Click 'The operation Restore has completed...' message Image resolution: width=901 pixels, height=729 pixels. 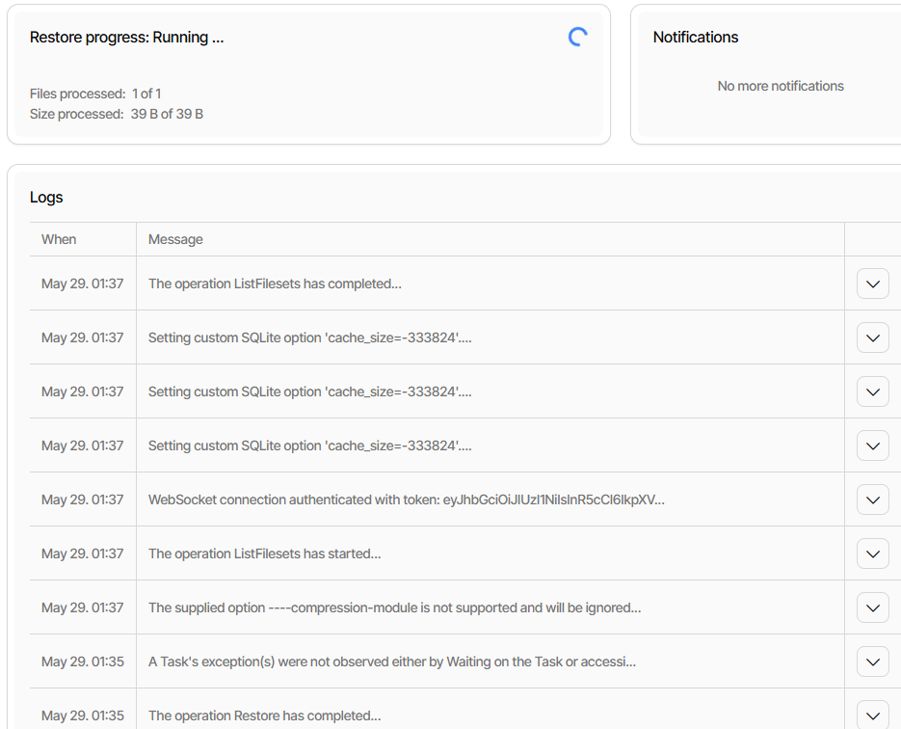pyautogui.click(x=264, y=715)
